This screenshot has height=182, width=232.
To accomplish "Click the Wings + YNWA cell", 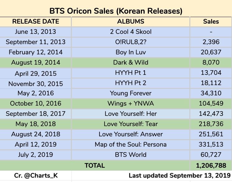I will (131, 103).
